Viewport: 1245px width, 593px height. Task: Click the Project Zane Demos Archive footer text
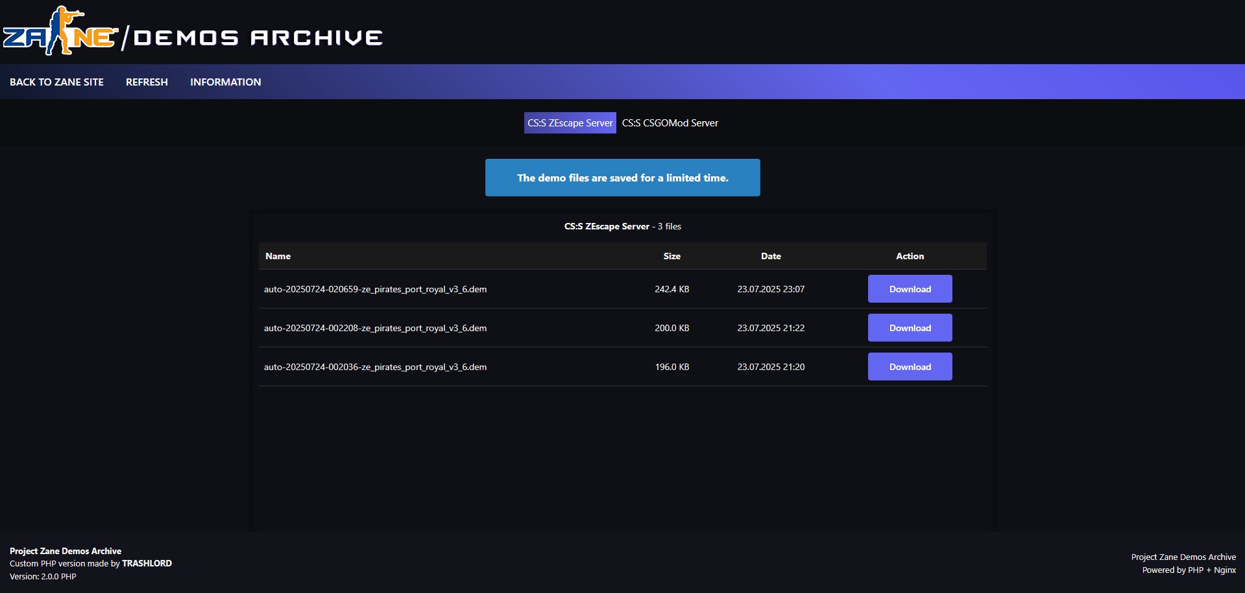tap(65, 550)
